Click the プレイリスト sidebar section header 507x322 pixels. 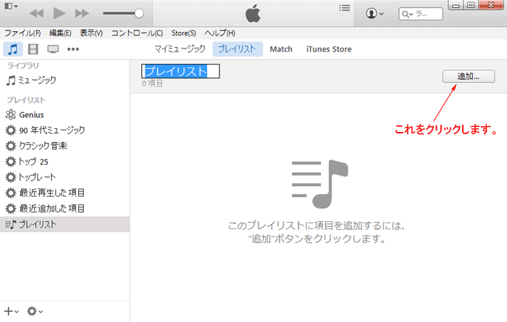(26, 100)
